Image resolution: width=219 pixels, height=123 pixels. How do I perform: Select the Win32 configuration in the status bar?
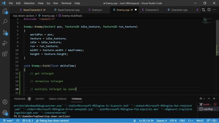(200, 121)
